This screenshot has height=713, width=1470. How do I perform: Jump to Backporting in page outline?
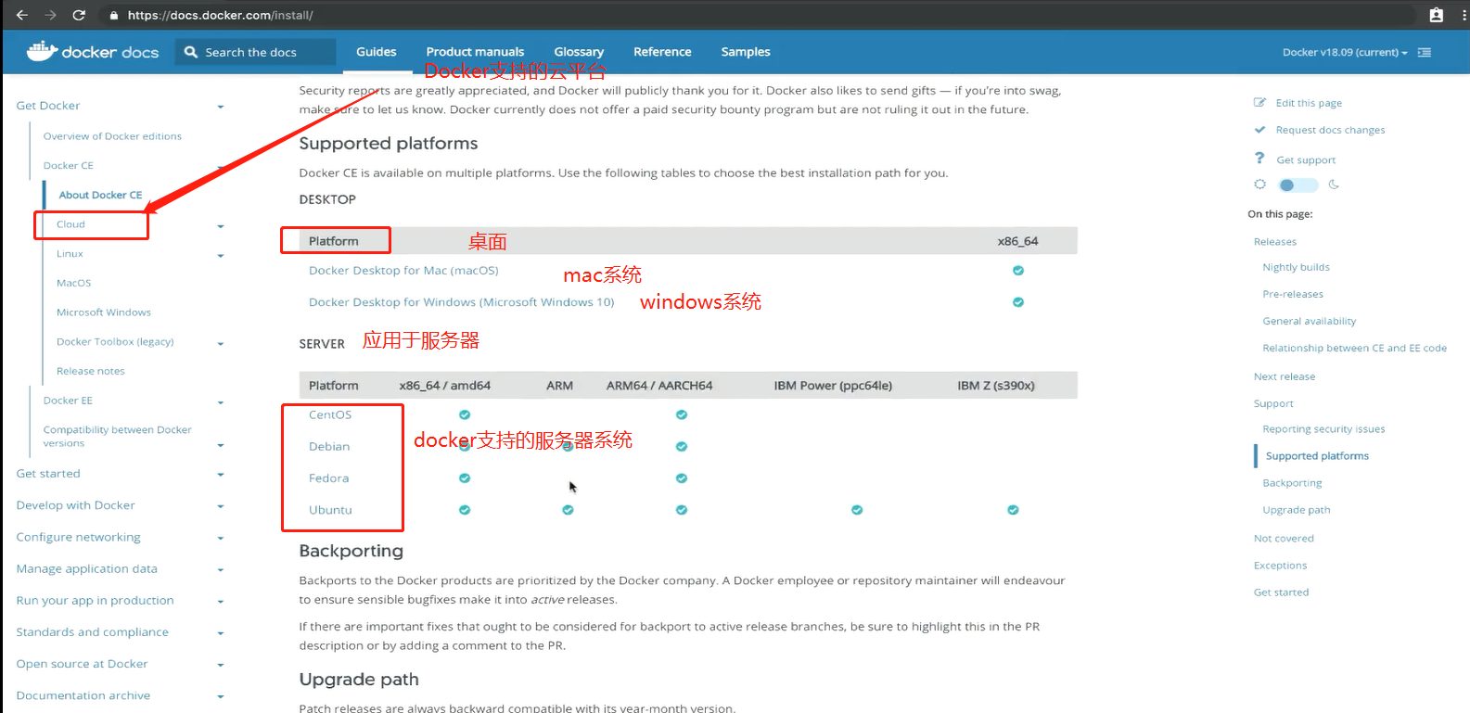pyautogui.click(x=1292, y=483)
